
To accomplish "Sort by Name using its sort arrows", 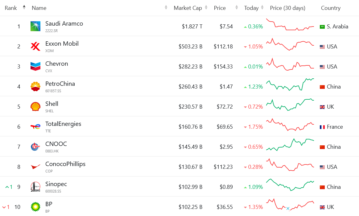I will pos(166,7).
